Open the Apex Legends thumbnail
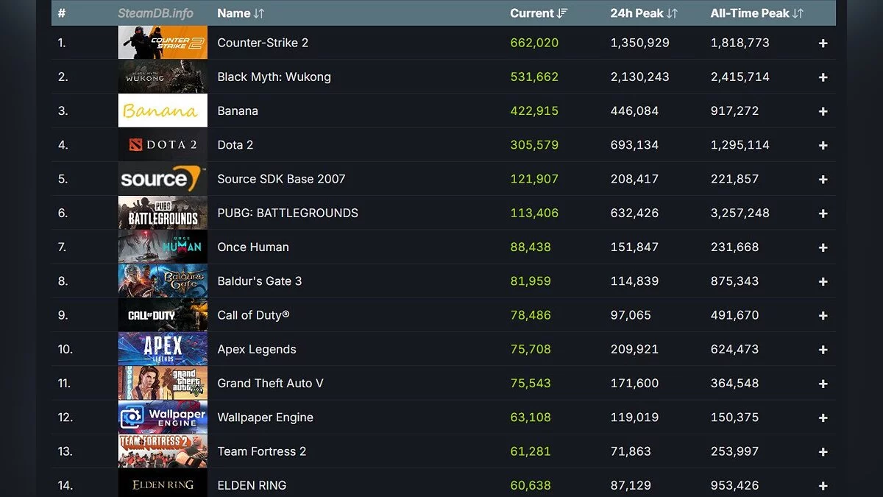This screenshot has width=883, height=497. tap(163, 349)
